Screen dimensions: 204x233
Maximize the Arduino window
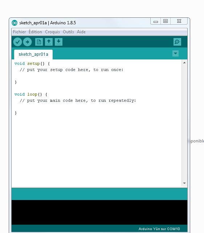click(166, 21)
